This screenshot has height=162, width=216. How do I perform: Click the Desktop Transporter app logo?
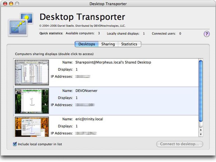click(x=21, y=24)
